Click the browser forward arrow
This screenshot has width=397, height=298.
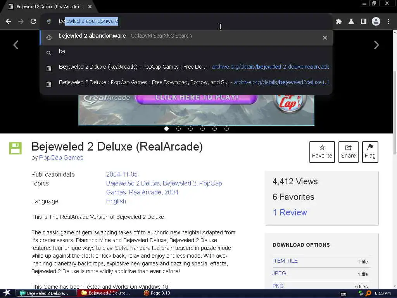coord(21,22)
